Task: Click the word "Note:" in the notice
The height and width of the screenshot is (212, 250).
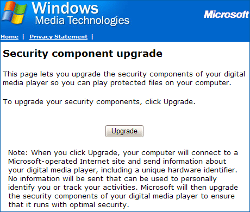Action: coord(18,153)
